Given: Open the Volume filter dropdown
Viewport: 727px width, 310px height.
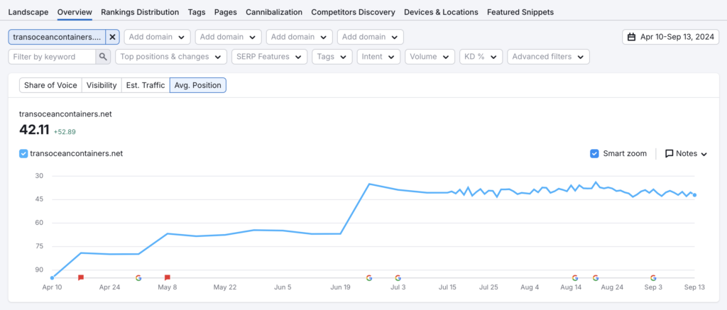Looking at the screenshot, I should (430, 57).
